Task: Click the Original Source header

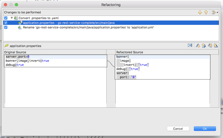Action: click(x=15, y=52)
